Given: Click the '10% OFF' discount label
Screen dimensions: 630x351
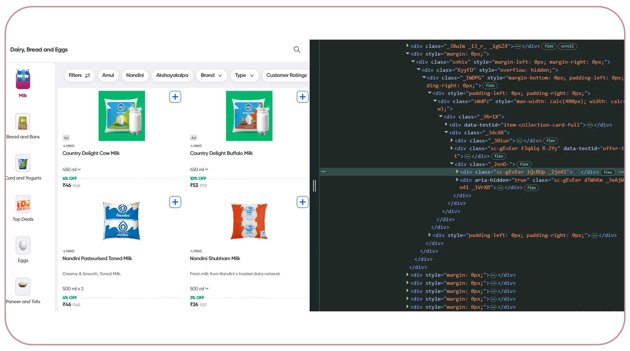Looking at the screenshot, I should (x=198, y=178).
